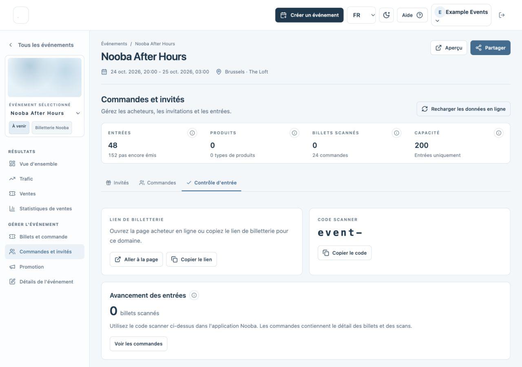This screenshot has height=367, width=522.
Task: Click the info icon for Entrées
Action: [192, 133]
